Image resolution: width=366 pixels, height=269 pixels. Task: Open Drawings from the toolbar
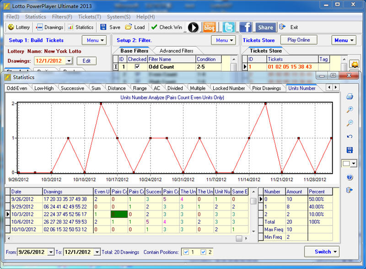[x=49, y=27]
